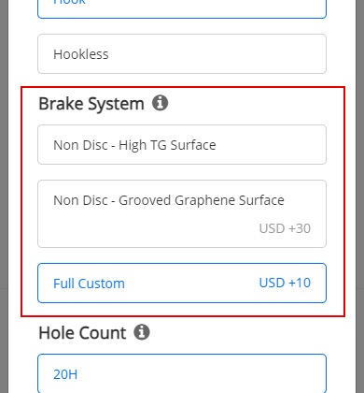Dismiss dialog via right gray overlay
This screenshot has height=393, width=364.
tap(360, 196)
